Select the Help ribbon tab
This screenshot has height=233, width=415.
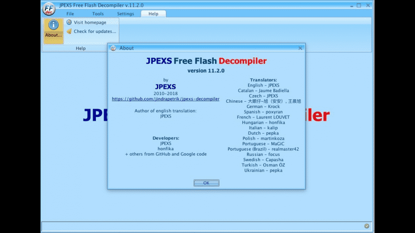(x=154, y=14)
